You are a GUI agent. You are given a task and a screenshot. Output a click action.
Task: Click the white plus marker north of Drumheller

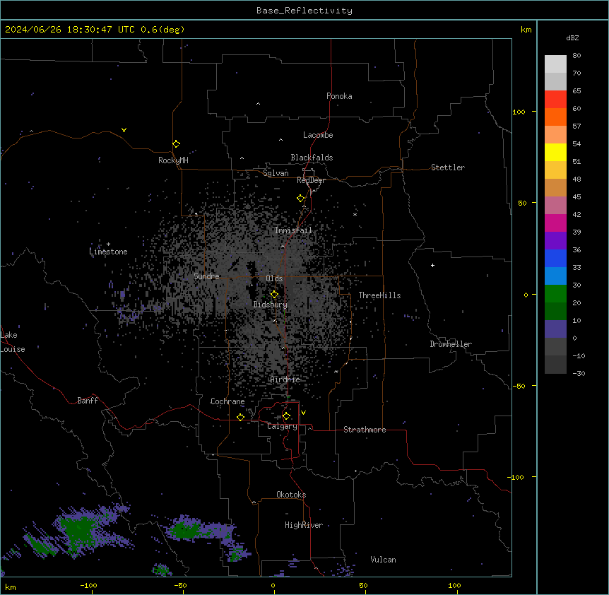coord(432,265)
